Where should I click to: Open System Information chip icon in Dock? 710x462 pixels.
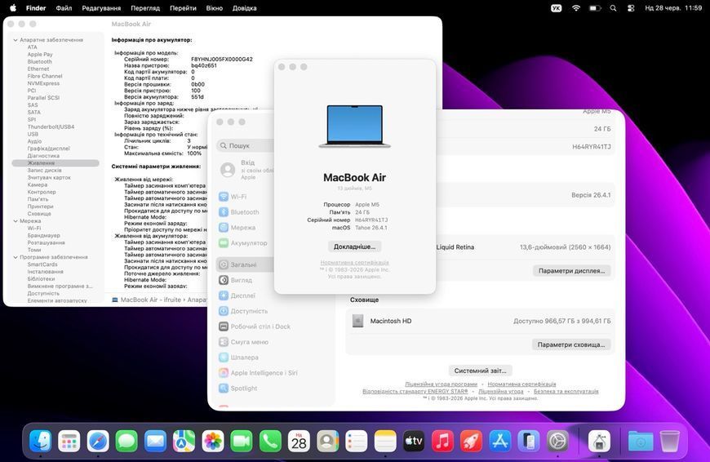[x=599, y=441]
